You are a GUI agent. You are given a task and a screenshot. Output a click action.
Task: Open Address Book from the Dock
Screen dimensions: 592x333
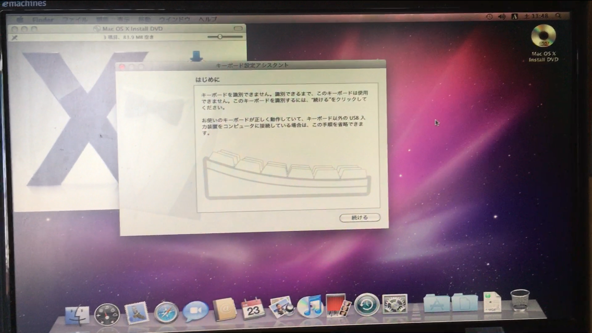[225, 310]
